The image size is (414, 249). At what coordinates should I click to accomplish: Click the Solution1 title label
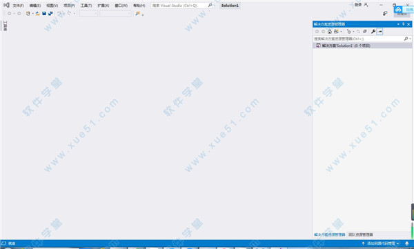230,6
